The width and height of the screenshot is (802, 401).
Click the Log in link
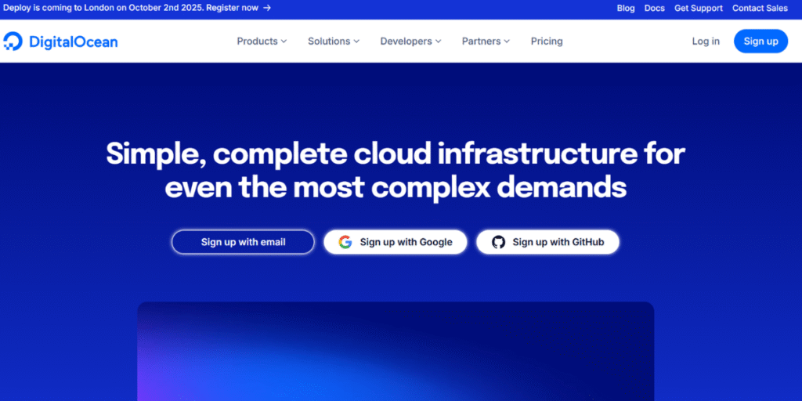706,42
